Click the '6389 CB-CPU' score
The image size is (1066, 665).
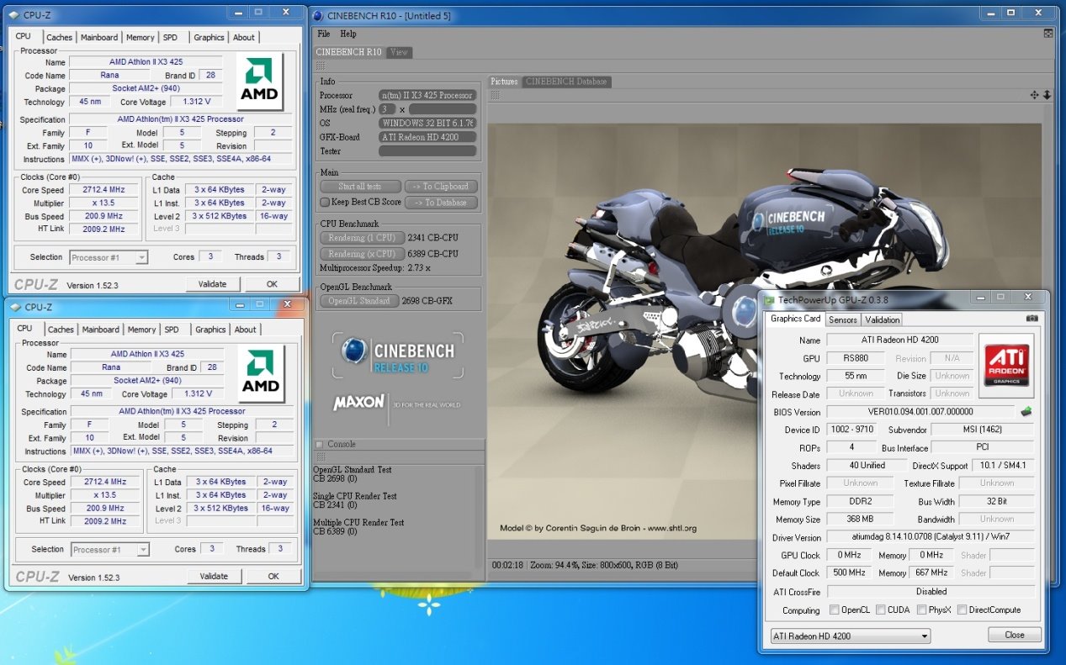click(x=432, y=254)
